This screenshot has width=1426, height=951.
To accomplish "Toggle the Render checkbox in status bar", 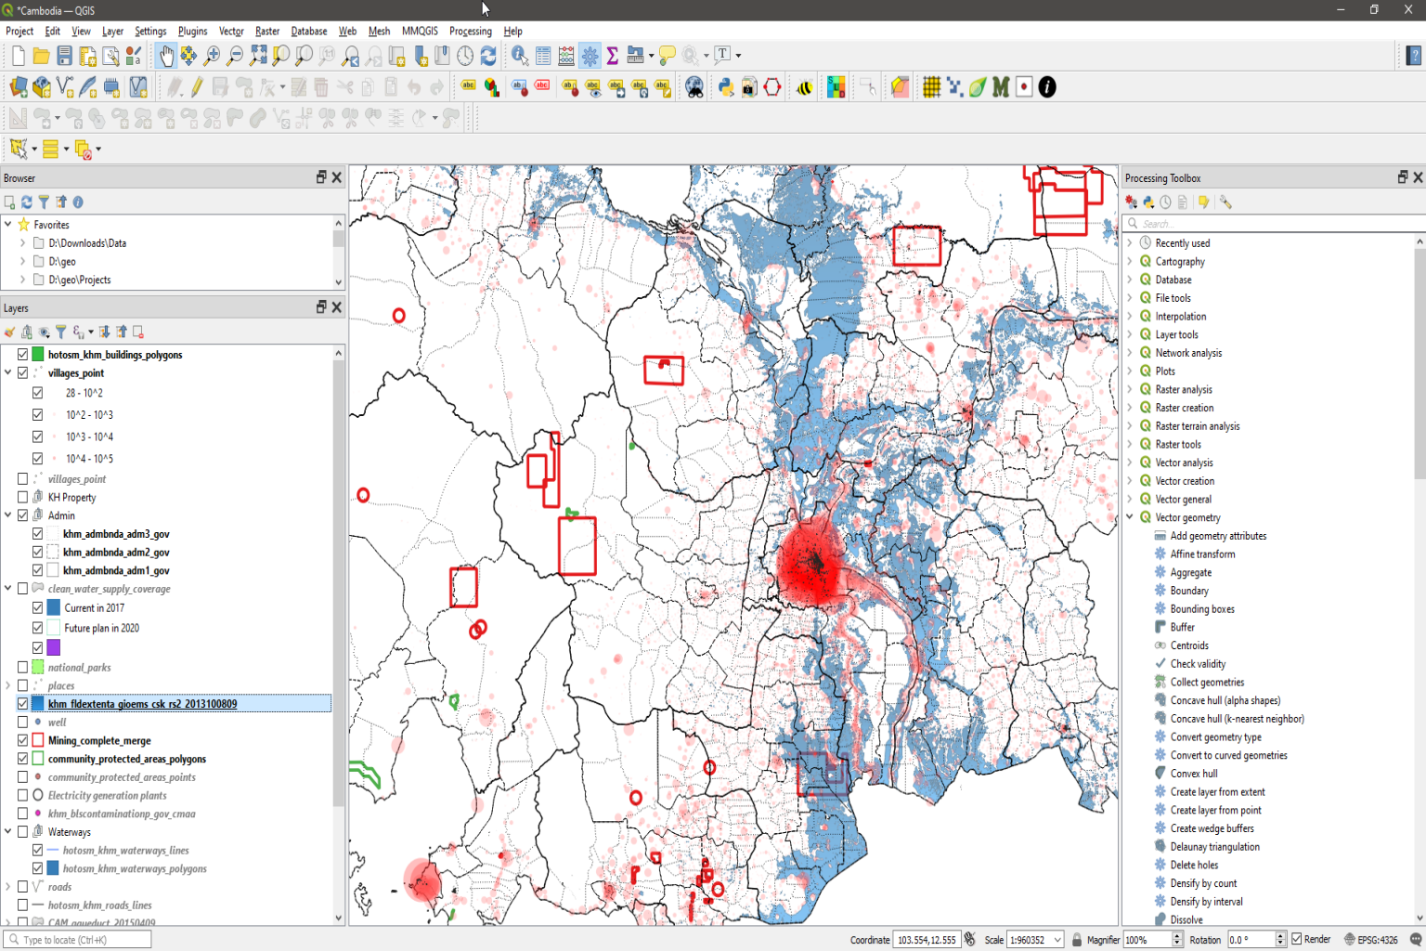I will point(1297,939).
